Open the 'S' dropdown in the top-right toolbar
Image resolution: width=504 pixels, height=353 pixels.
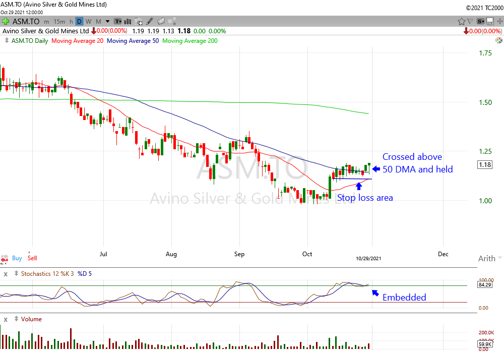click(480, 22)
